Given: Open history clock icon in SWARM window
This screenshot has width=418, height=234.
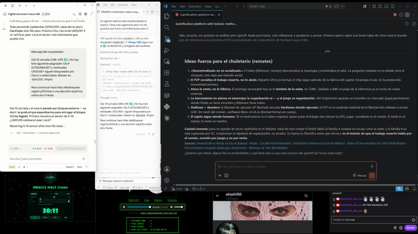Looking at the screenshot, I should [152, 12].
